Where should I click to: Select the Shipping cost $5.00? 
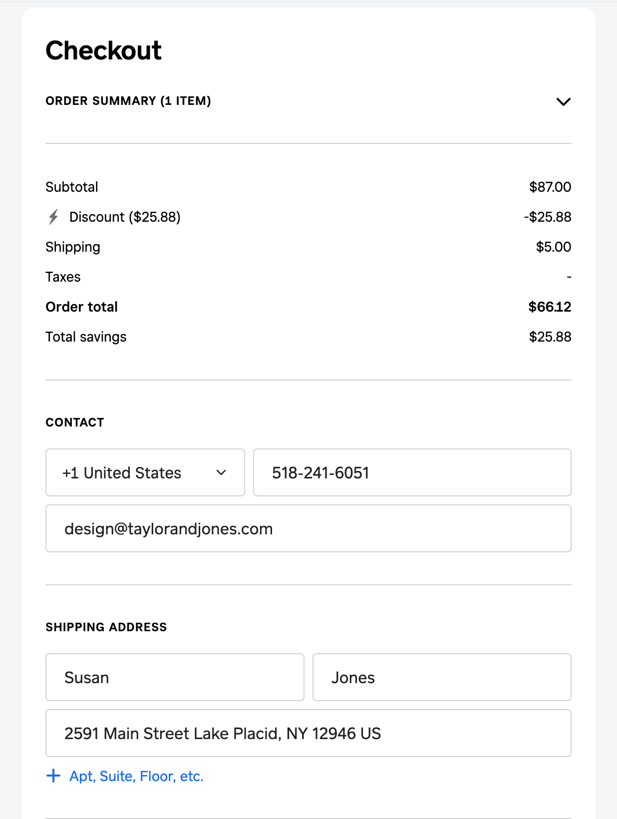tap(554, 247)
